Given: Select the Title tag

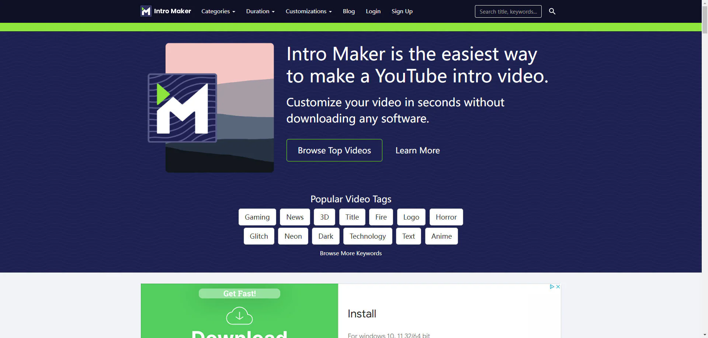Looking at the screenshot, I should [x=352, y=217].
